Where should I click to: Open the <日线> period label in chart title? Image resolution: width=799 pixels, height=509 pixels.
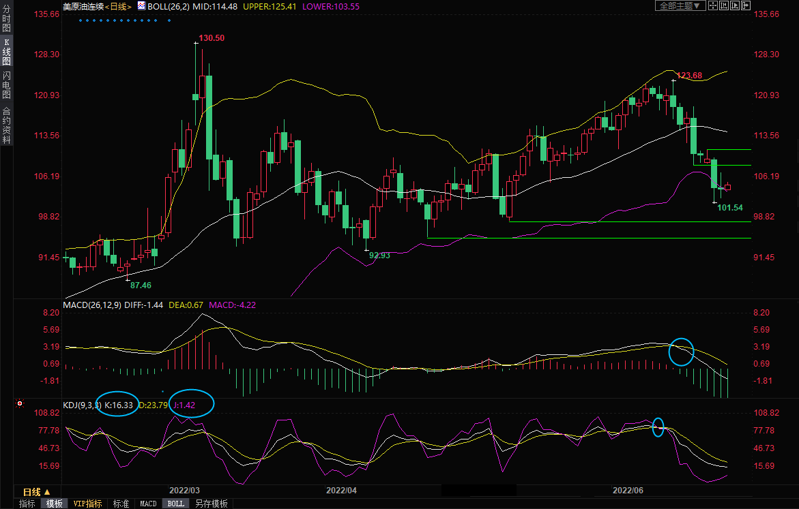pyautogui.click(x=118, y=6)
